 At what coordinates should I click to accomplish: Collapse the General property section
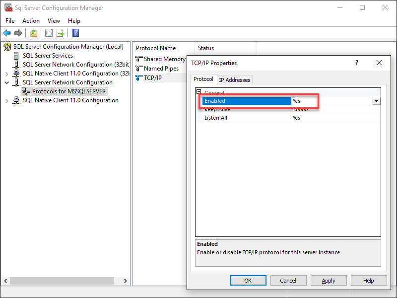[x=199, y=92]
